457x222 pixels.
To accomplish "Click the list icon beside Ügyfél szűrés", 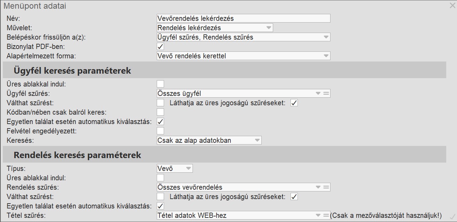I will (326, 93).
